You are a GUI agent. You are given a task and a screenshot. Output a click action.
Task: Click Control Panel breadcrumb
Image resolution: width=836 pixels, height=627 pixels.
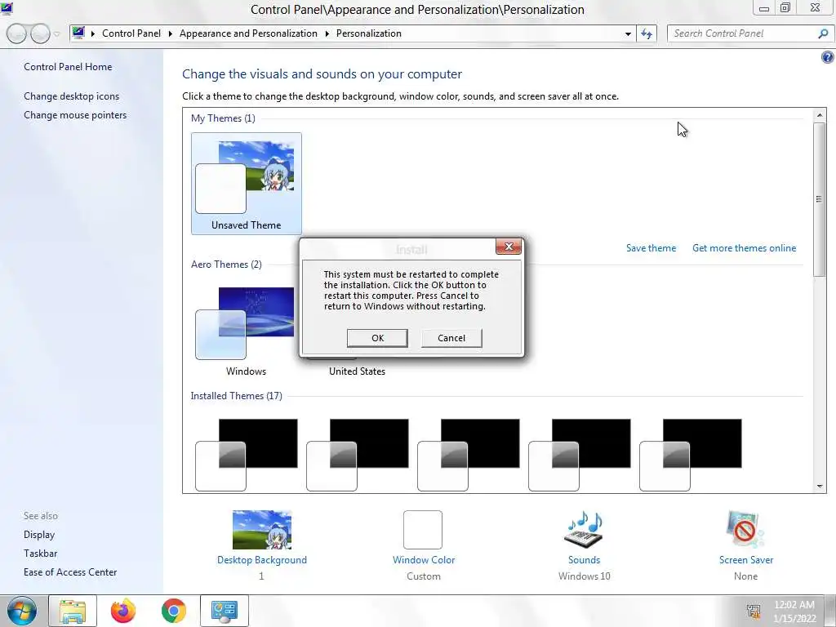131,33
